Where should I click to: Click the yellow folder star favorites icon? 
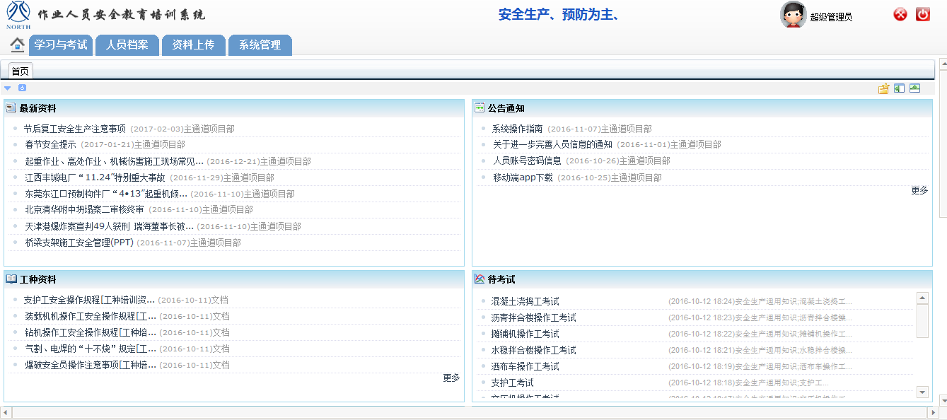(883, 88)
